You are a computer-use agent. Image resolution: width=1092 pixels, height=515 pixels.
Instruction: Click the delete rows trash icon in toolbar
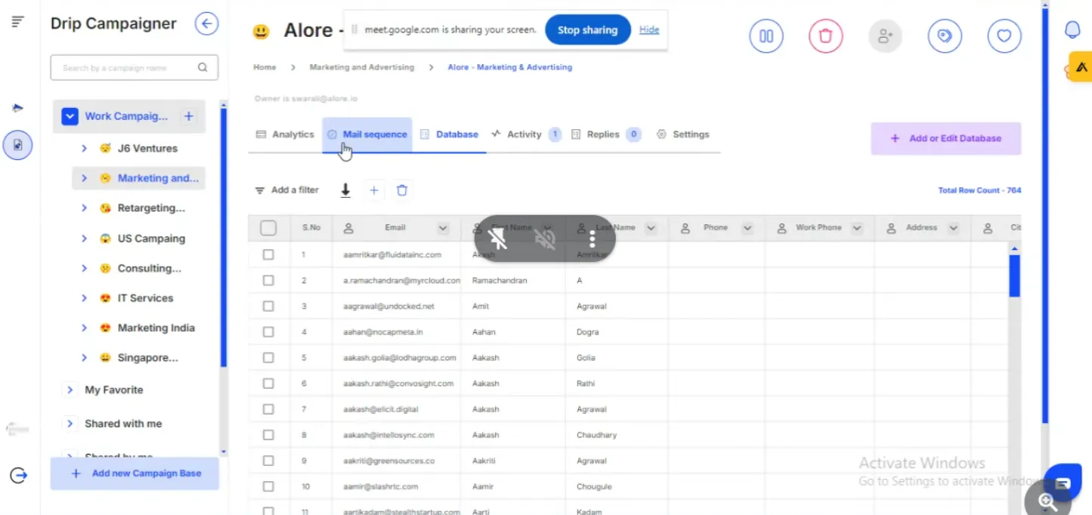pos(402,190)
